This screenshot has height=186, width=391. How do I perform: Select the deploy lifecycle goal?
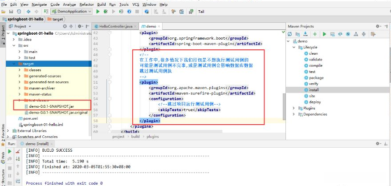tap(313, 102)
